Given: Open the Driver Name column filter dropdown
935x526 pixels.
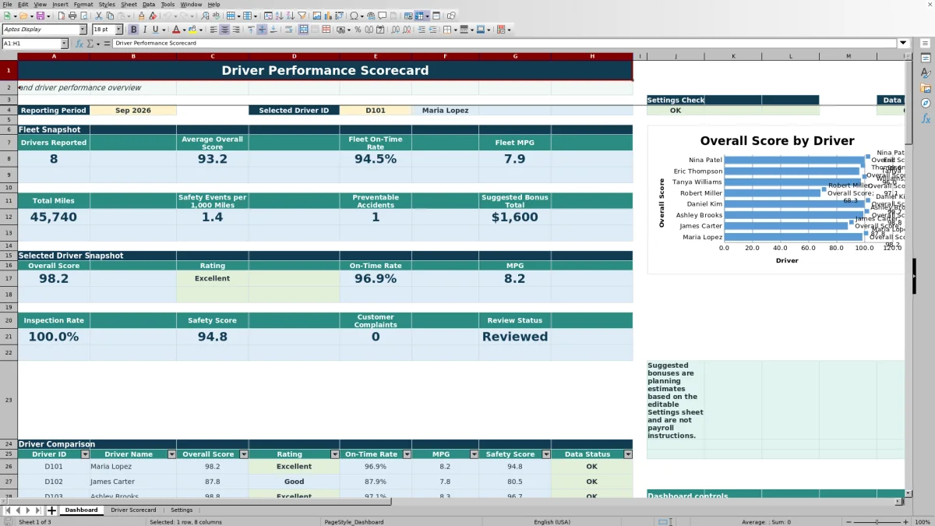Looking at the screenshot, I should (171, 454).
